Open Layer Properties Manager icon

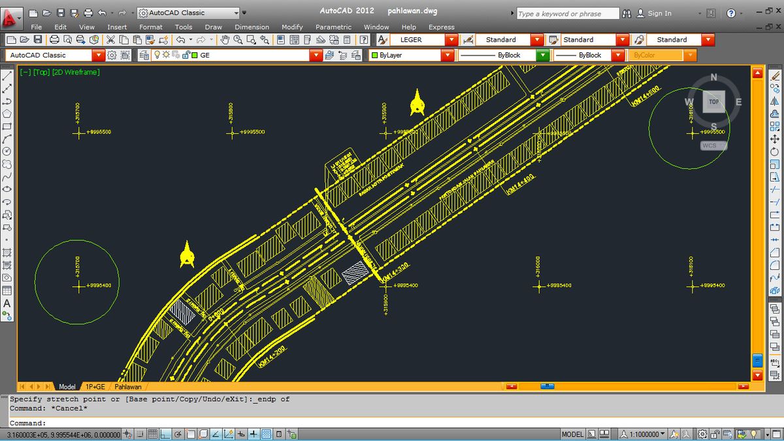click(144, 56)
